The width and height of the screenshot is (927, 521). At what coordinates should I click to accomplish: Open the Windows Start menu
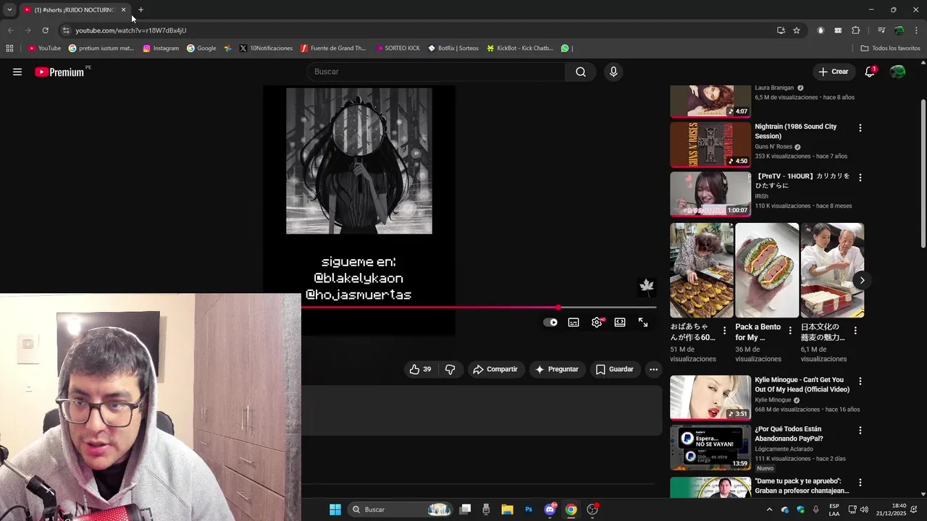coord(335,509)
